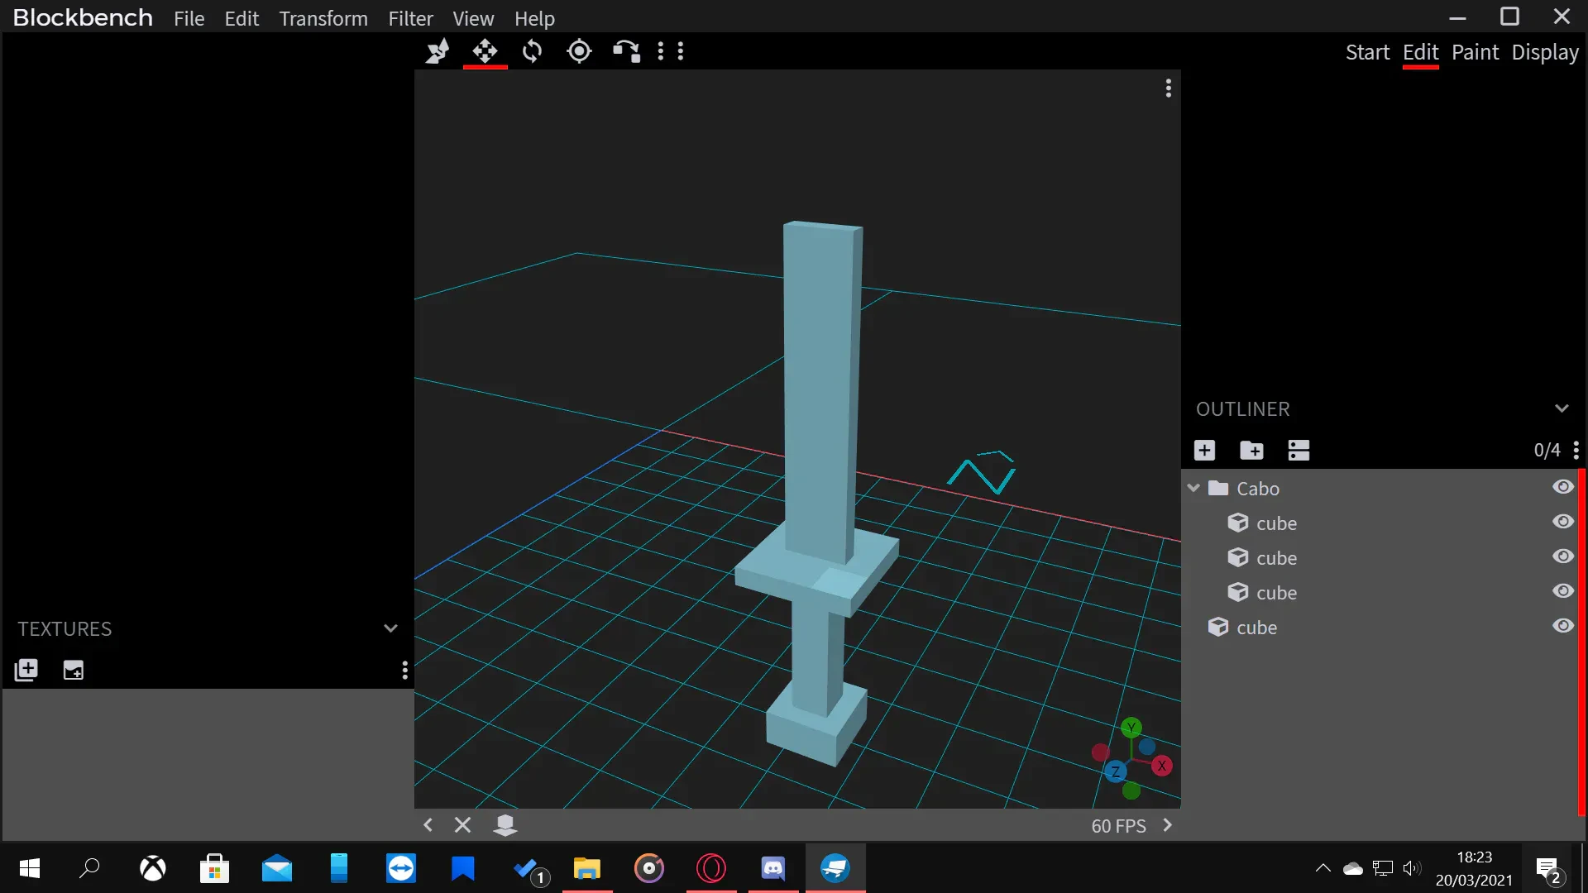This screenshot has width=1588, height=893.
Task: Toggle visibility of the root-level cube
Action: (1562, 626)
